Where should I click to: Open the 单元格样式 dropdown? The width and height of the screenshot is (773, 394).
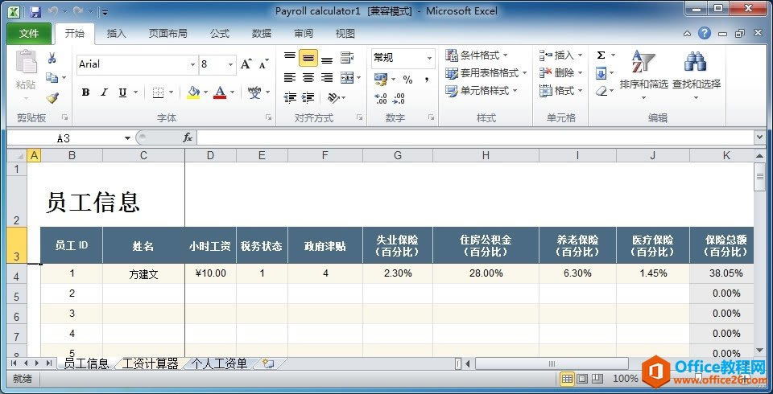[x=482, y=91]
